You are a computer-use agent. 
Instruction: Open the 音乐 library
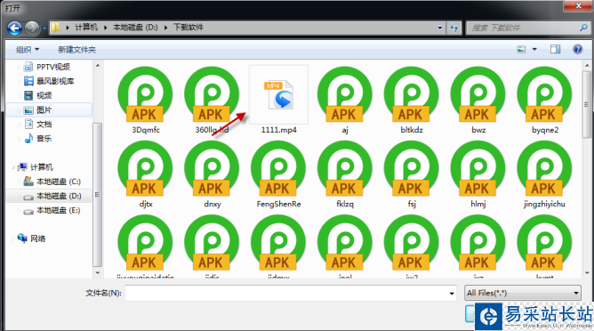click(44, 139)
